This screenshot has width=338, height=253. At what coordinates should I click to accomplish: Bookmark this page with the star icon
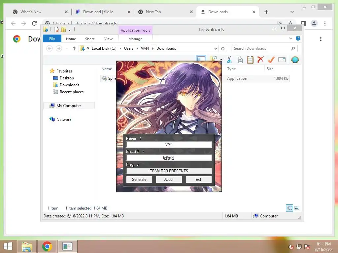coord(290,23)
